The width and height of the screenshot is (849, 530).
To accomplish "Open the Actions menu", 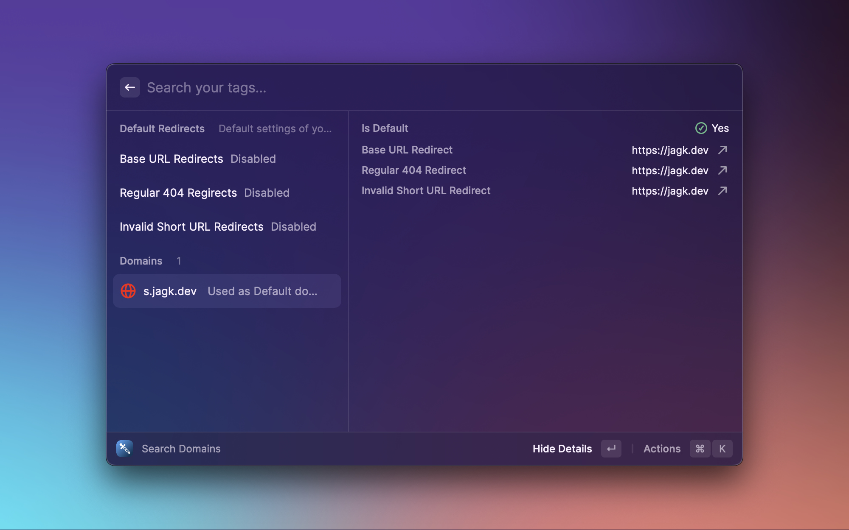I will (x=662, y=449).
